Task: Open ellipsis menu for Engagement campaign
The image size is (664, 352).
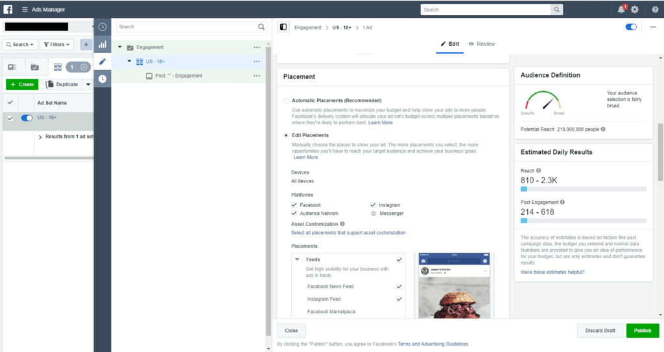Action: tap(257, 47)
